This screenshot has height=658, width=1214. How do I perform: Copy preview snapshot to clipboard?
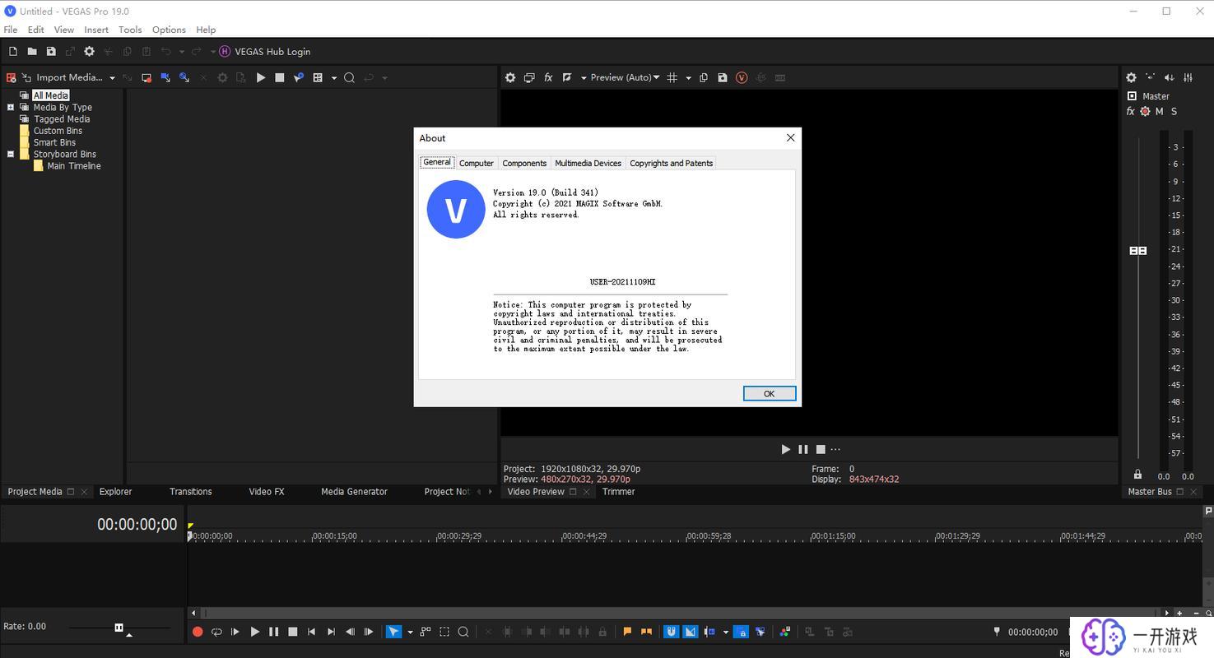point(704,77)
